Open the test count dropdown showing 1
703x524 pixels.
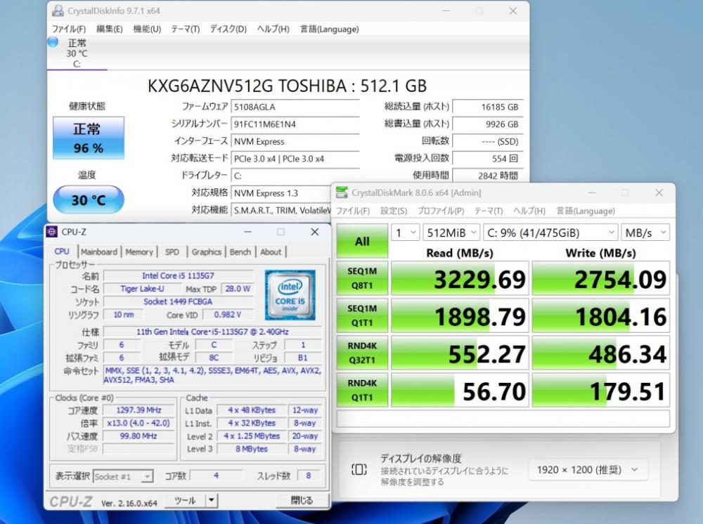[406, 232]
